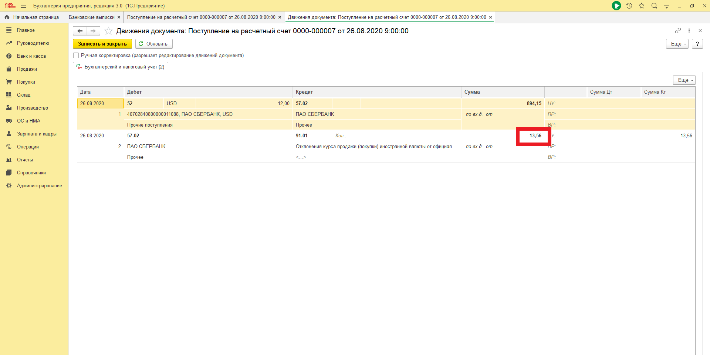
Task: Click the ОС и НМА truck icon
Action: [x=9, y=121]
